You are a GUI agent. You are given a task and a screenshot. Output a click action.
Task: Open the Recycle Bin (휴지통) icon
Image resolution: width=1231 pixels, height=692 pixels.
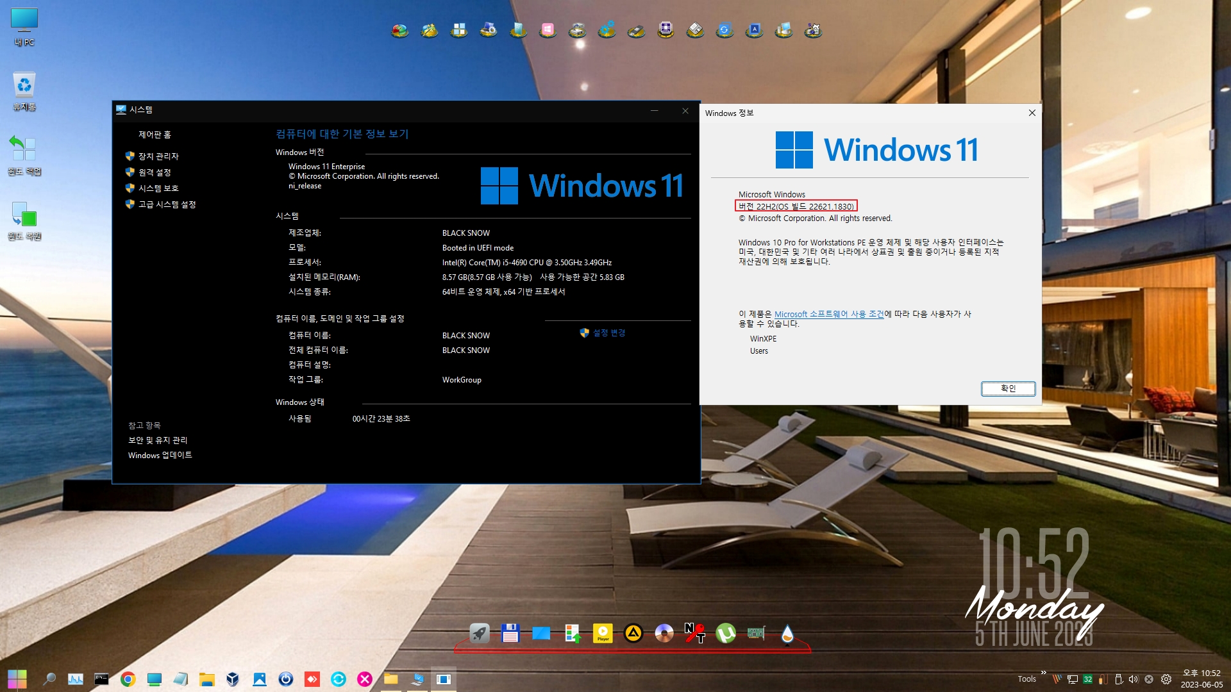[x=24, y=91]
